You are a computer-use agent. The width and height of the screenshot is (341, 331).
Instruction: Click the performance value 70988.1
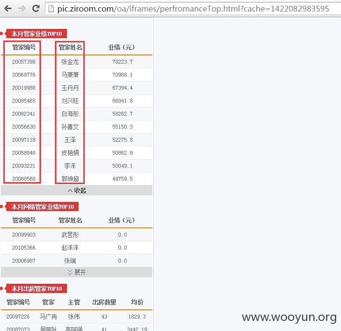[x=122, y=75]
